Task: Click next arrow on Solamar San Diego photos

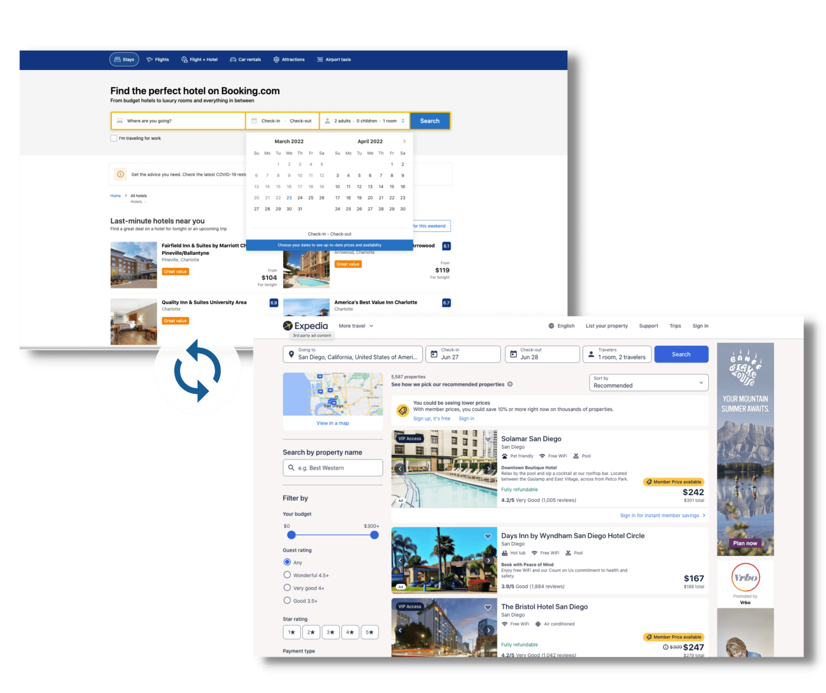Action: (488, 469)
